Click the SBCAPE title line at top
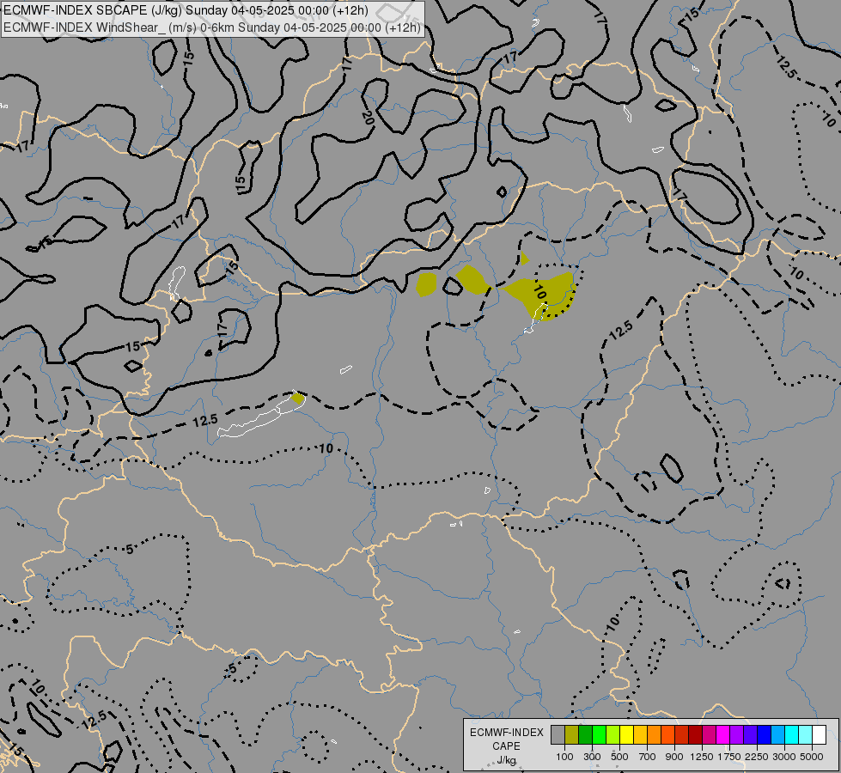 tap(186, 10)
